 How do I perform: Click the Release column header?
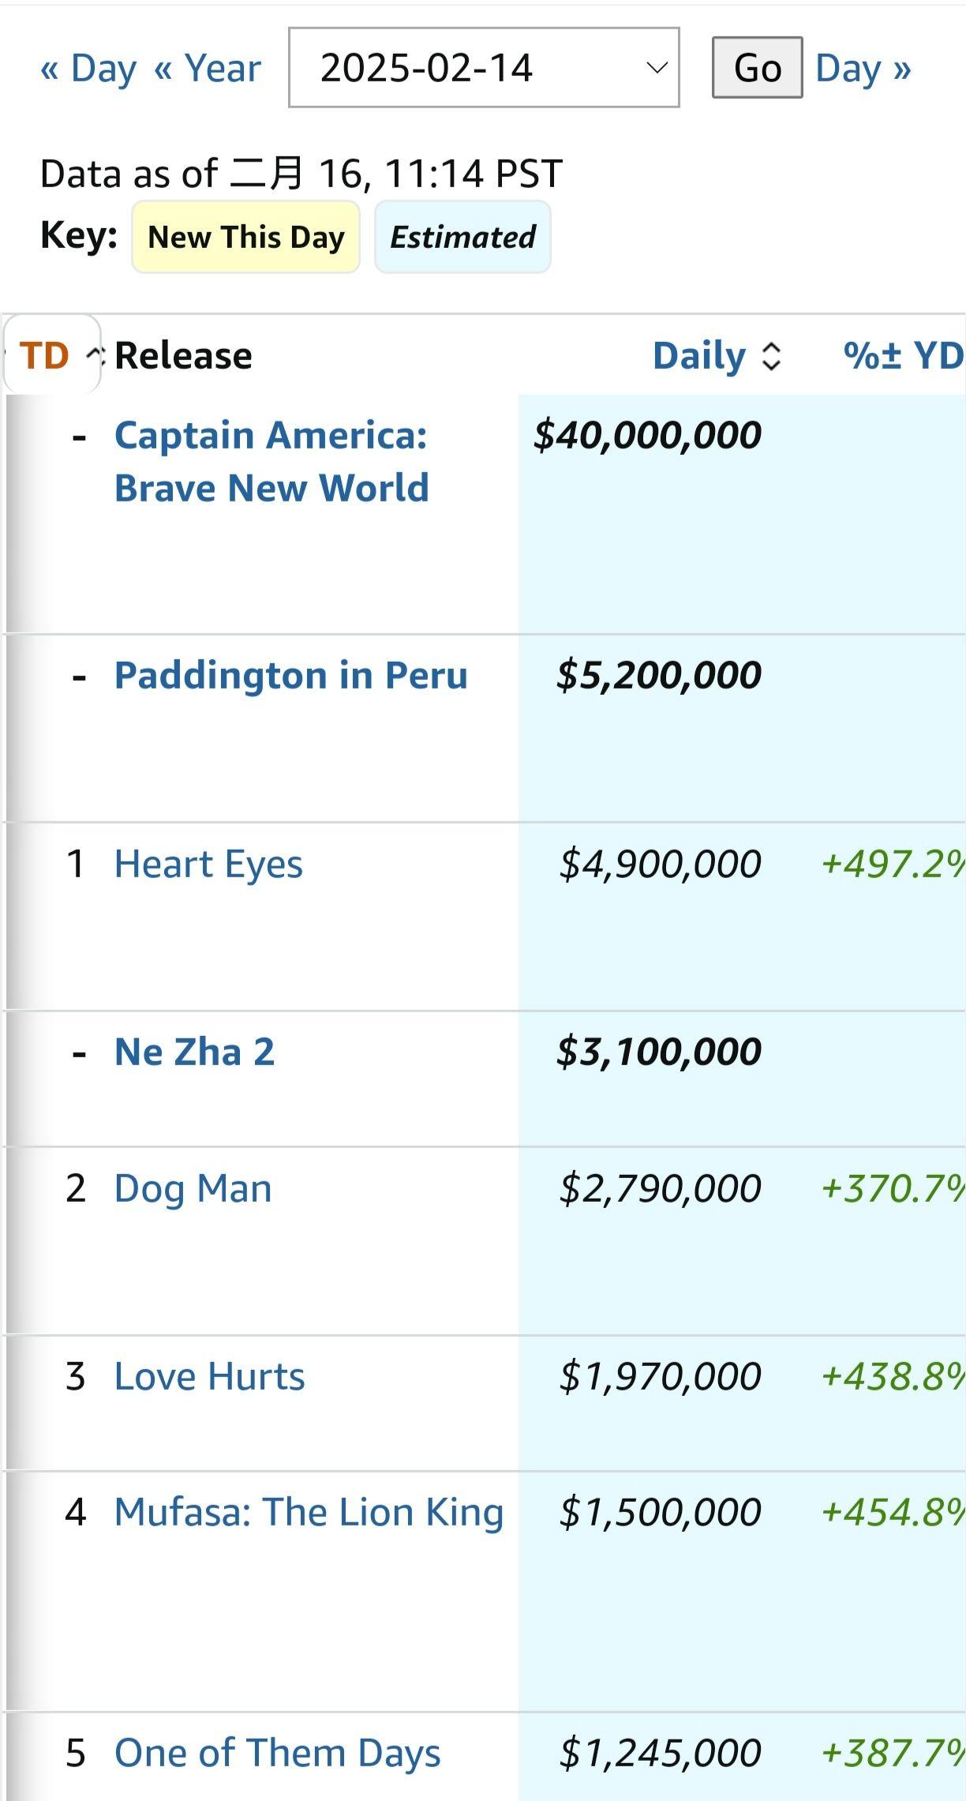(x=183, y=355)
